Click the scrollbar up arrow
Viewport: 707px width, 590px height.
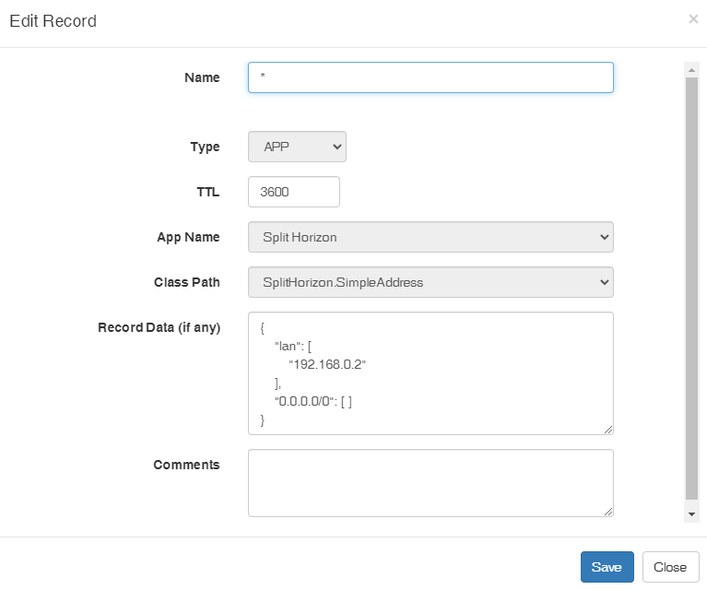(691, 70)
